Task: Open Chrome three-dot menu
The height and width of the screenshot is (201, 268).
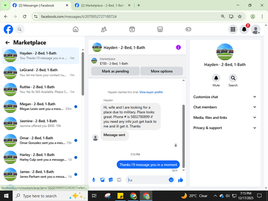Action: (x=262, y=17)
